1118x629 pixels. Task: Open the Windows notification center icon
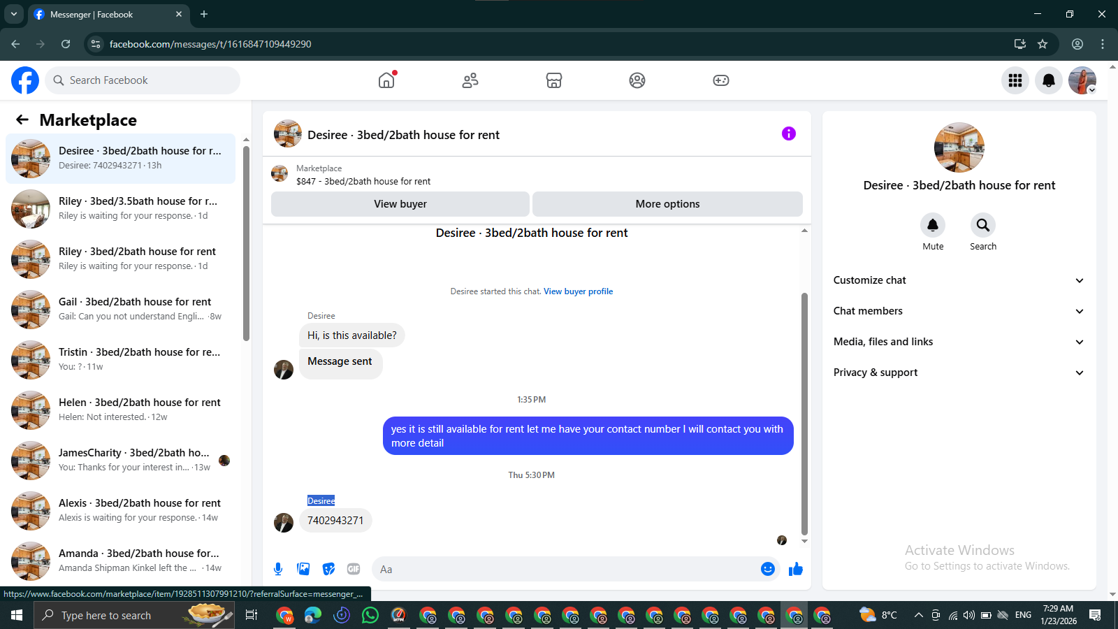[x=1095, y=615]
